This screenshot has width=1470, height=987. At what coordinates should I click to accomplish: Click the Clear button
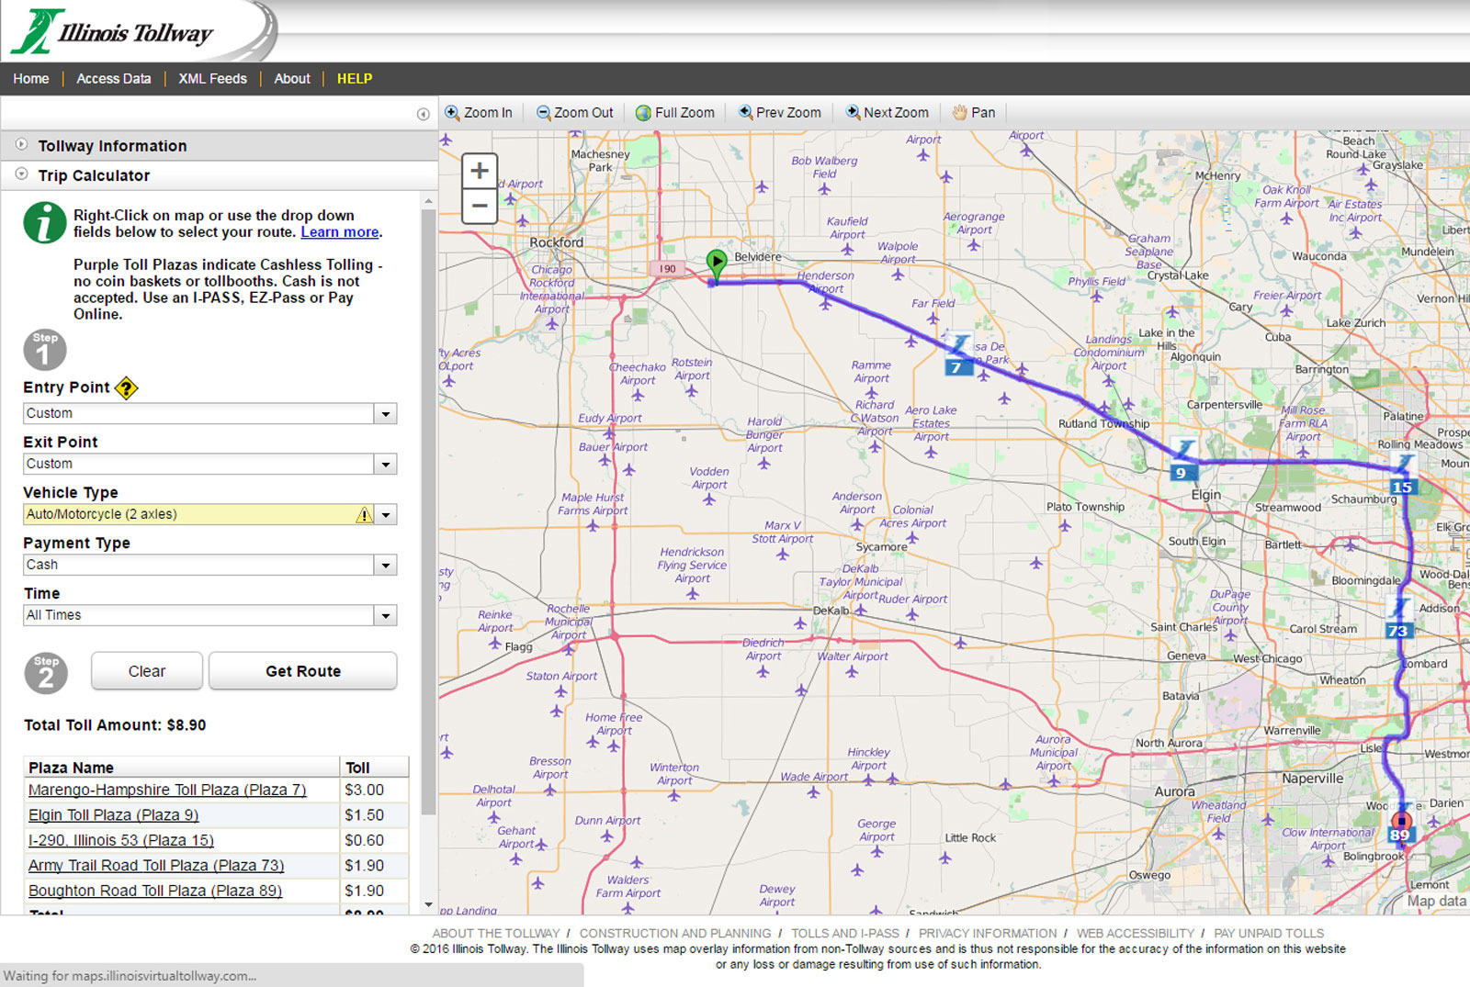(147, 671)
